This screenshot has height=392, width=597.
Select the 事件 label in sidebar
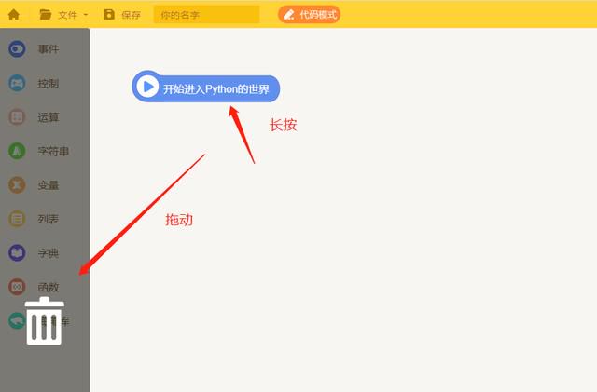(x=49, y=49)
